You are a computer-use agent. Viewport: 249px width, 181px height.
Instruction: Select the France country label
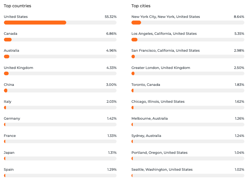coord(10,136)
